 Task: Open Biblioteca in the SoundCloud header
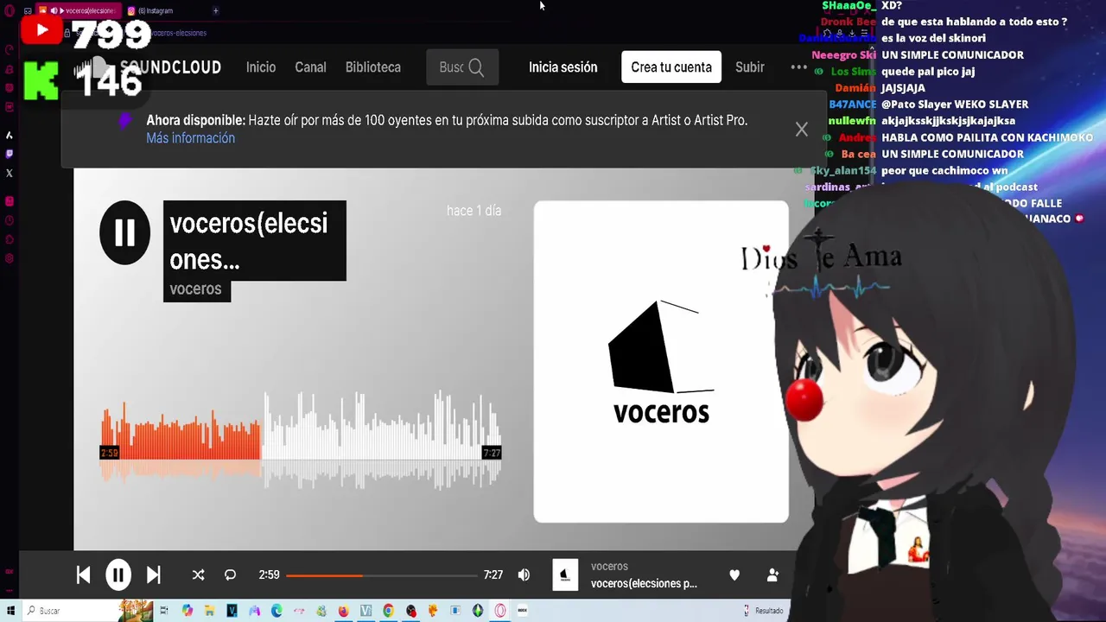pos(373,67)
